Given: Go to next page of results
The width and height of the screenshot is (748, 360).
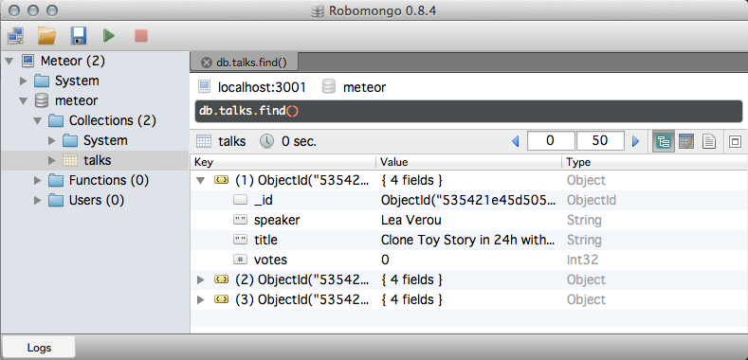Looking at the screenshot, I should tap(635, 141).
